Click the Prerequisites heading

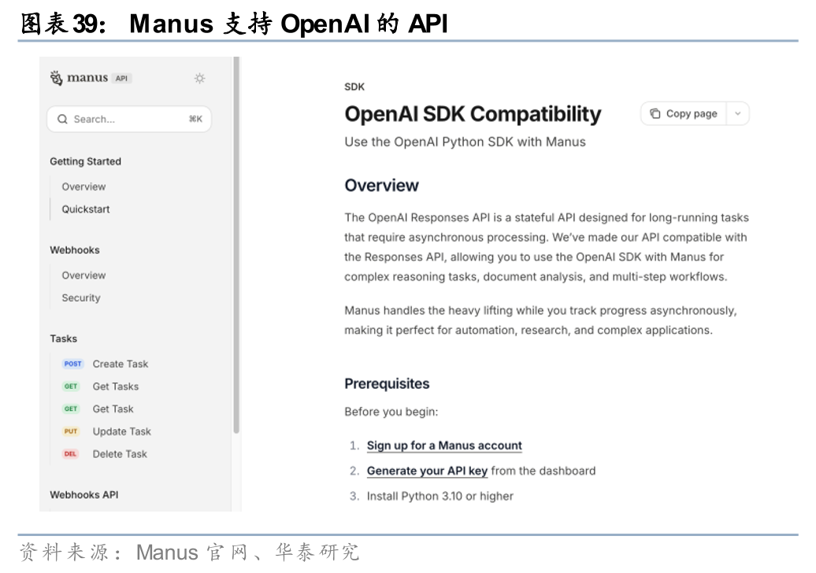(x=388, y=384)
